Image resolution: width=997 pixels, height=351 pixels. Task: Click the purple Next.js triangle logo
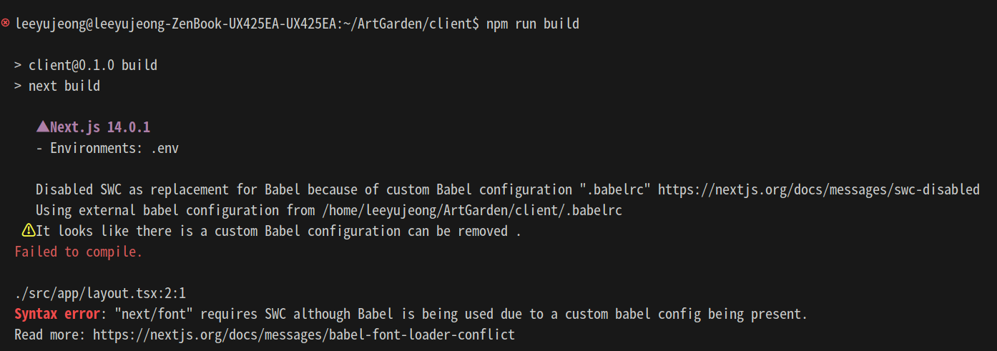point(42,127)
